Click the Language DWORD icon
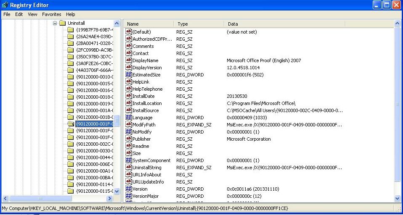403x215 pixels. click(128, 118)
